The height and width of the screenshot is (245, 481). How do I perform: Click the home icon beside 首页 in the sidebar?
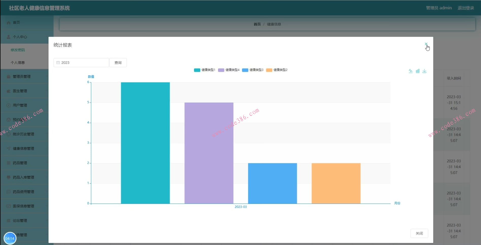click(8, 23)
